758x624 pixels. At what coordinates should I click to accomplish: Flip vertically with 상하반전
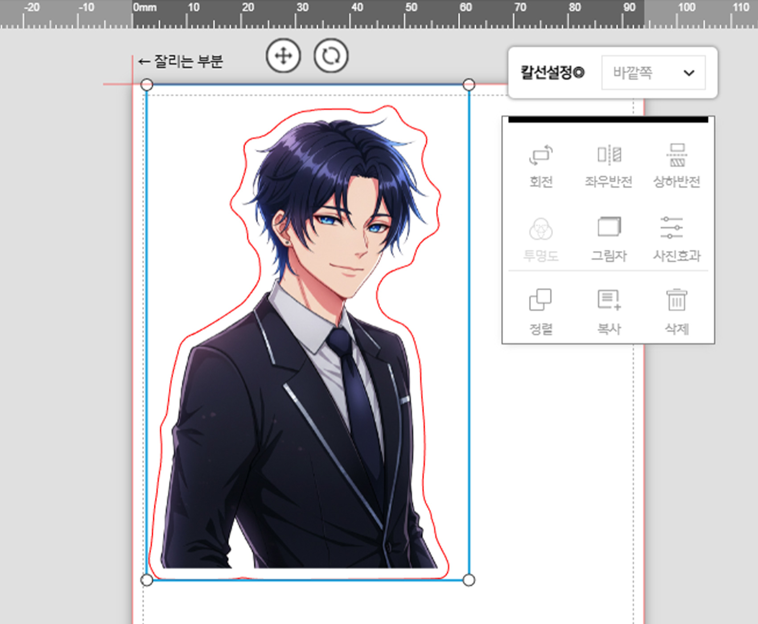(x=677, y=165)
